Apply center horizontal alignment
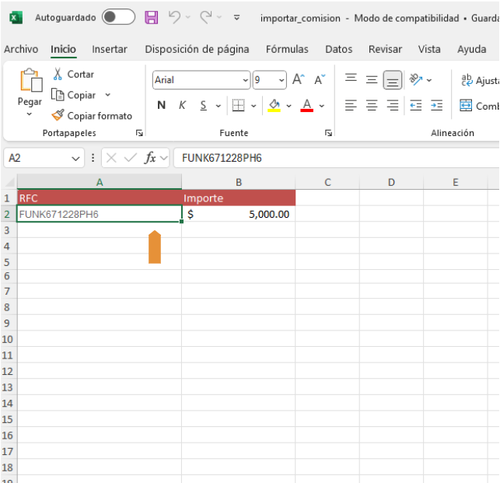This screenshot has height=483, width=500. click(x=372, y=105)
